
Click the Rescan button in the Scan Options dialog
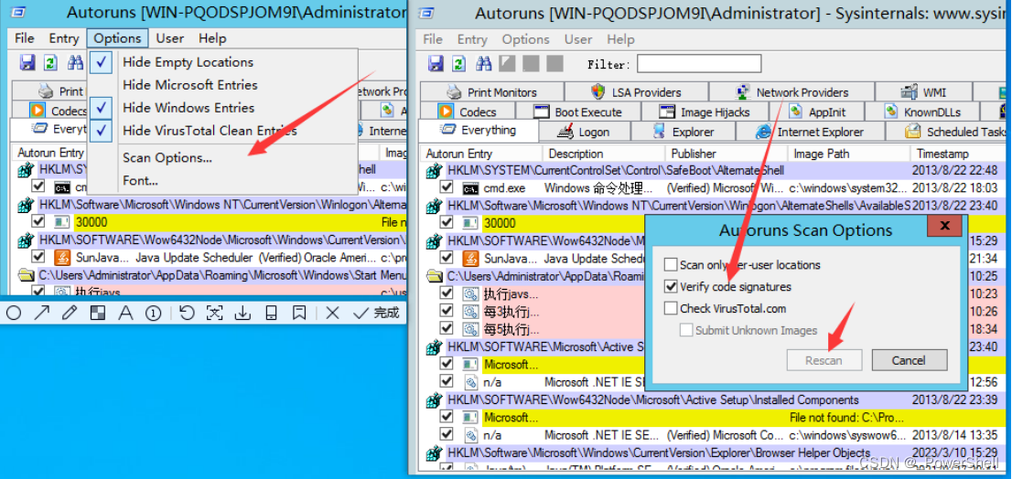(824, 360)
